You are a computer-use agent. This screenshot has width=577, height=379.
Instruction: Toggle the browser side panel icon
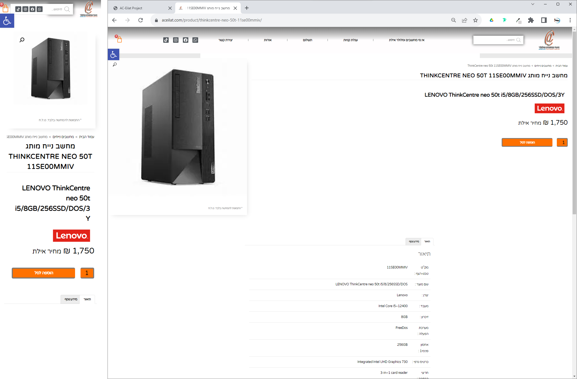point(544,20)
